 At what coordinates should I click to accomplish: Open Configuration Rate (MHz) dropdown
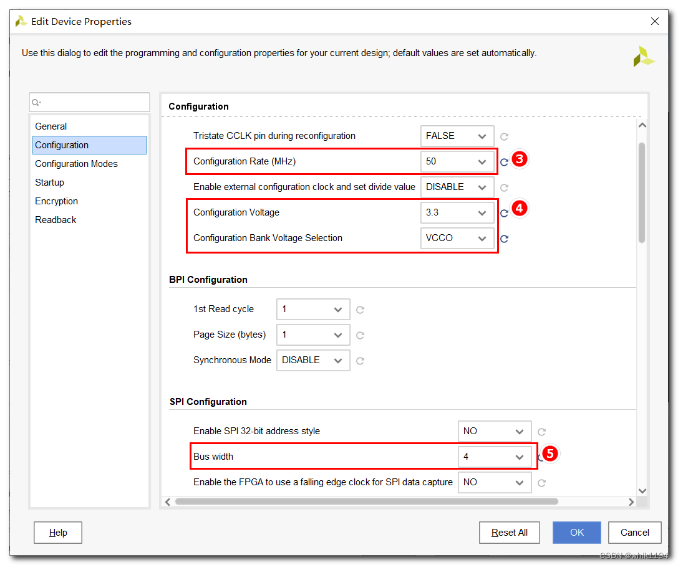[x=457, y=161]
